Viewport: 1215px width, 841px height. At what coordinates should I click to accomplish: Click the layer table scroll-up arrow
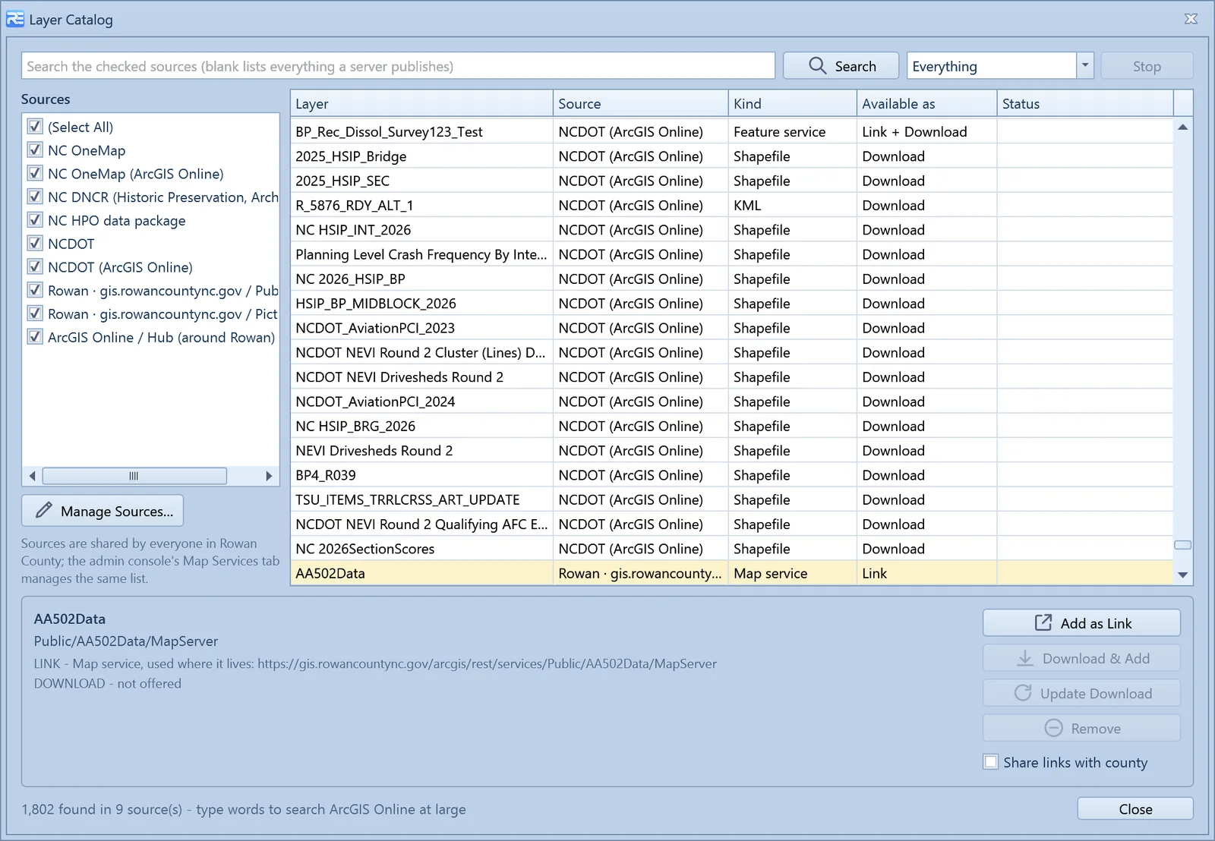coord(1182,128)
